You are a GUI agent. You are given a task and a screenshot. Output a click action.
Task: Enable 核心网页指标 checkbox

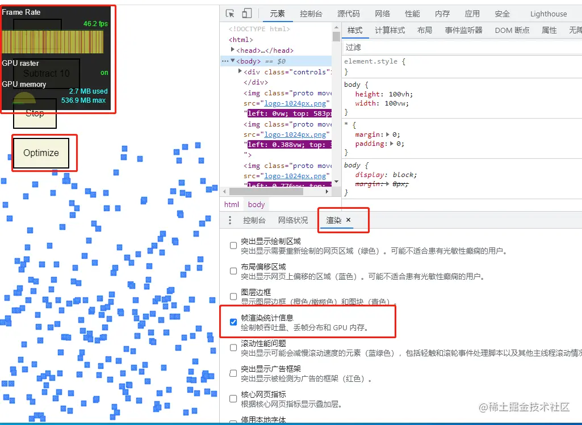[233, 399]
